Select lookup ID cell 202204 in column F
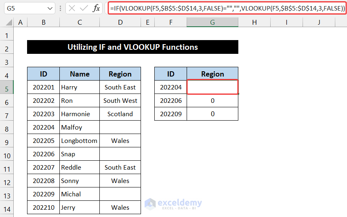 point(170,87)
